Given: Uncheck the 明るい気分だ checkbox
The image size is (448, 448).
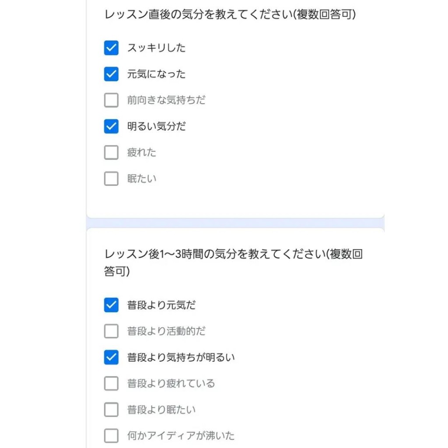Looking at the screenshot, I should (x=112, y=126).
